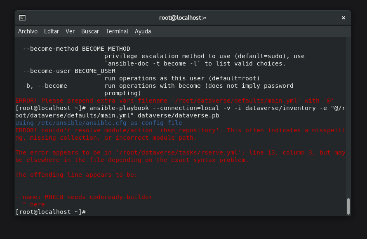
Task: Open the Terminal menu
Action: point(117,31)
